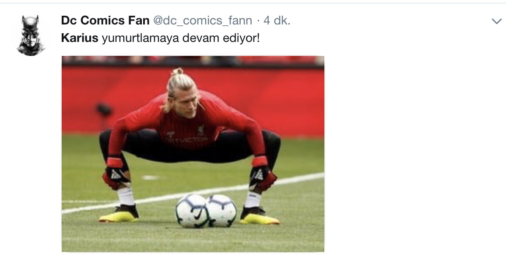Click the @dc_comics_fann handle

click(202, 21)
